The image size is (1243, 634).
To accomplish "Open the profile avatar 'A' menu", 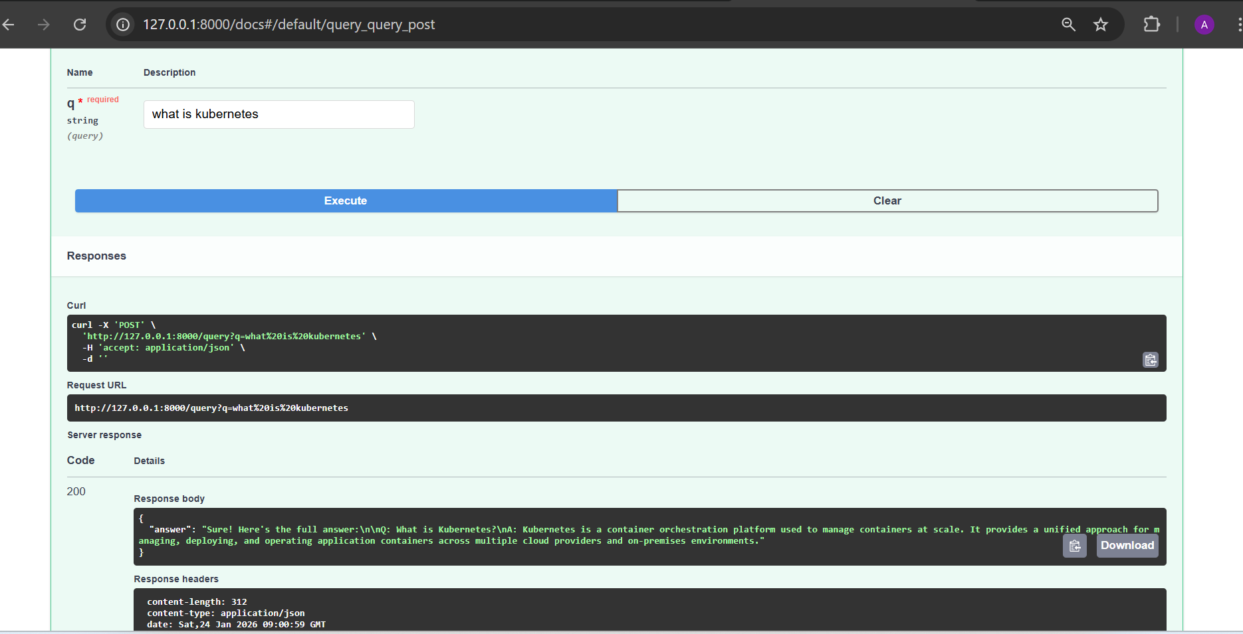I will [x=1204, y=25].
